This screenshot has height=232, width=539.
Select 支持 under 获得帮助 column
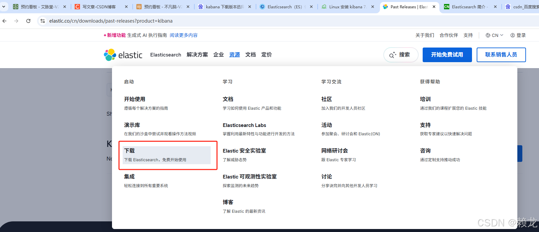(425, 125)
